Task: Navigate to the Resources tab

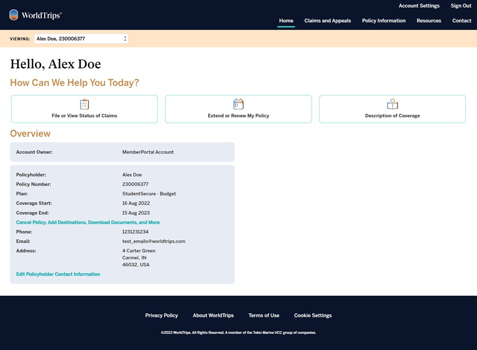Action: [x=429, y=21]
